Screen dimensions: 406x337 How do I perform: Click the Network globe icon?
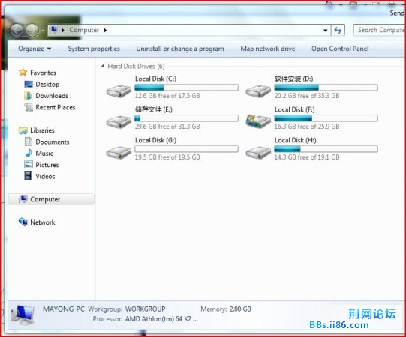(x=23, y=222)
